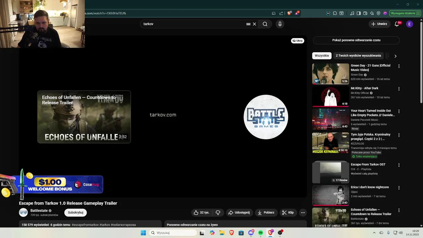Open options for Green Day 21 Guns
This screenshot has width=423, height=238.
[399, 66]
